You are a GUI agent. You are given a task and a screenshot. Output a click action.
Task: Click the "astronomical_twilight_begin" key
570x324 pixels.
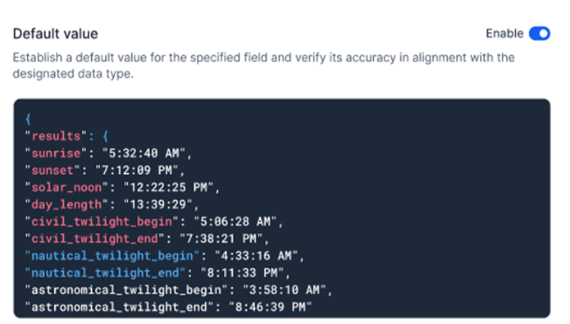coord(126,290)
